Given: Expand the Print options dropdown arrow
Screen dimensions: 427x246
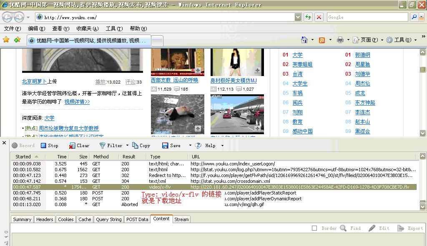Looking at the screenshot, I should coord(348,40).
